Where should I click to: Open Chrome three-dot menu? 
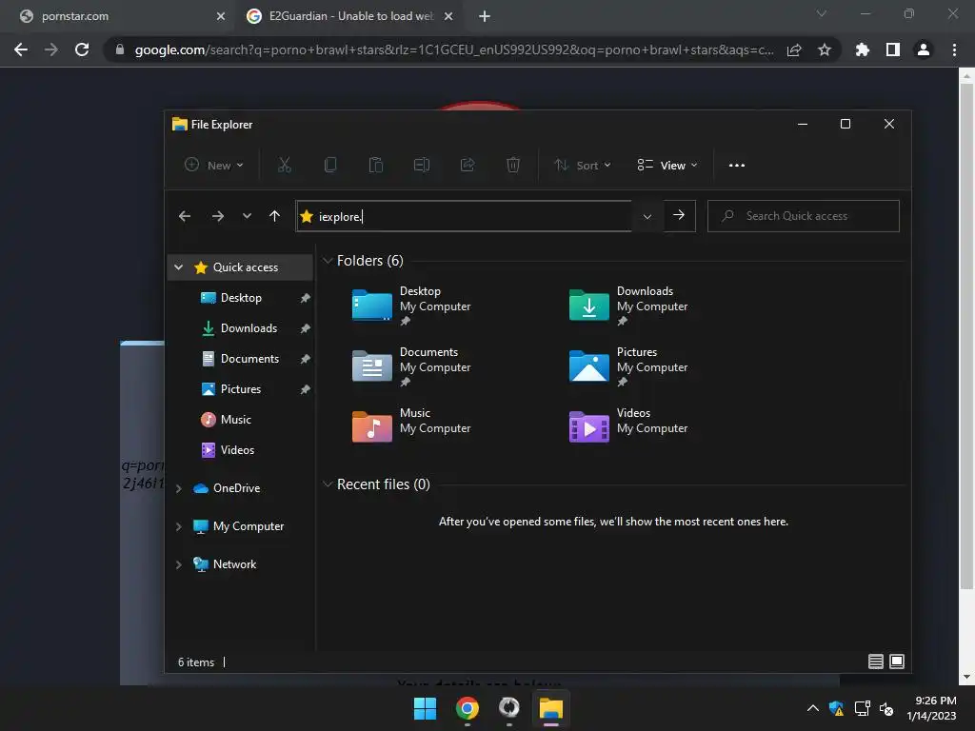coord(954,49)
